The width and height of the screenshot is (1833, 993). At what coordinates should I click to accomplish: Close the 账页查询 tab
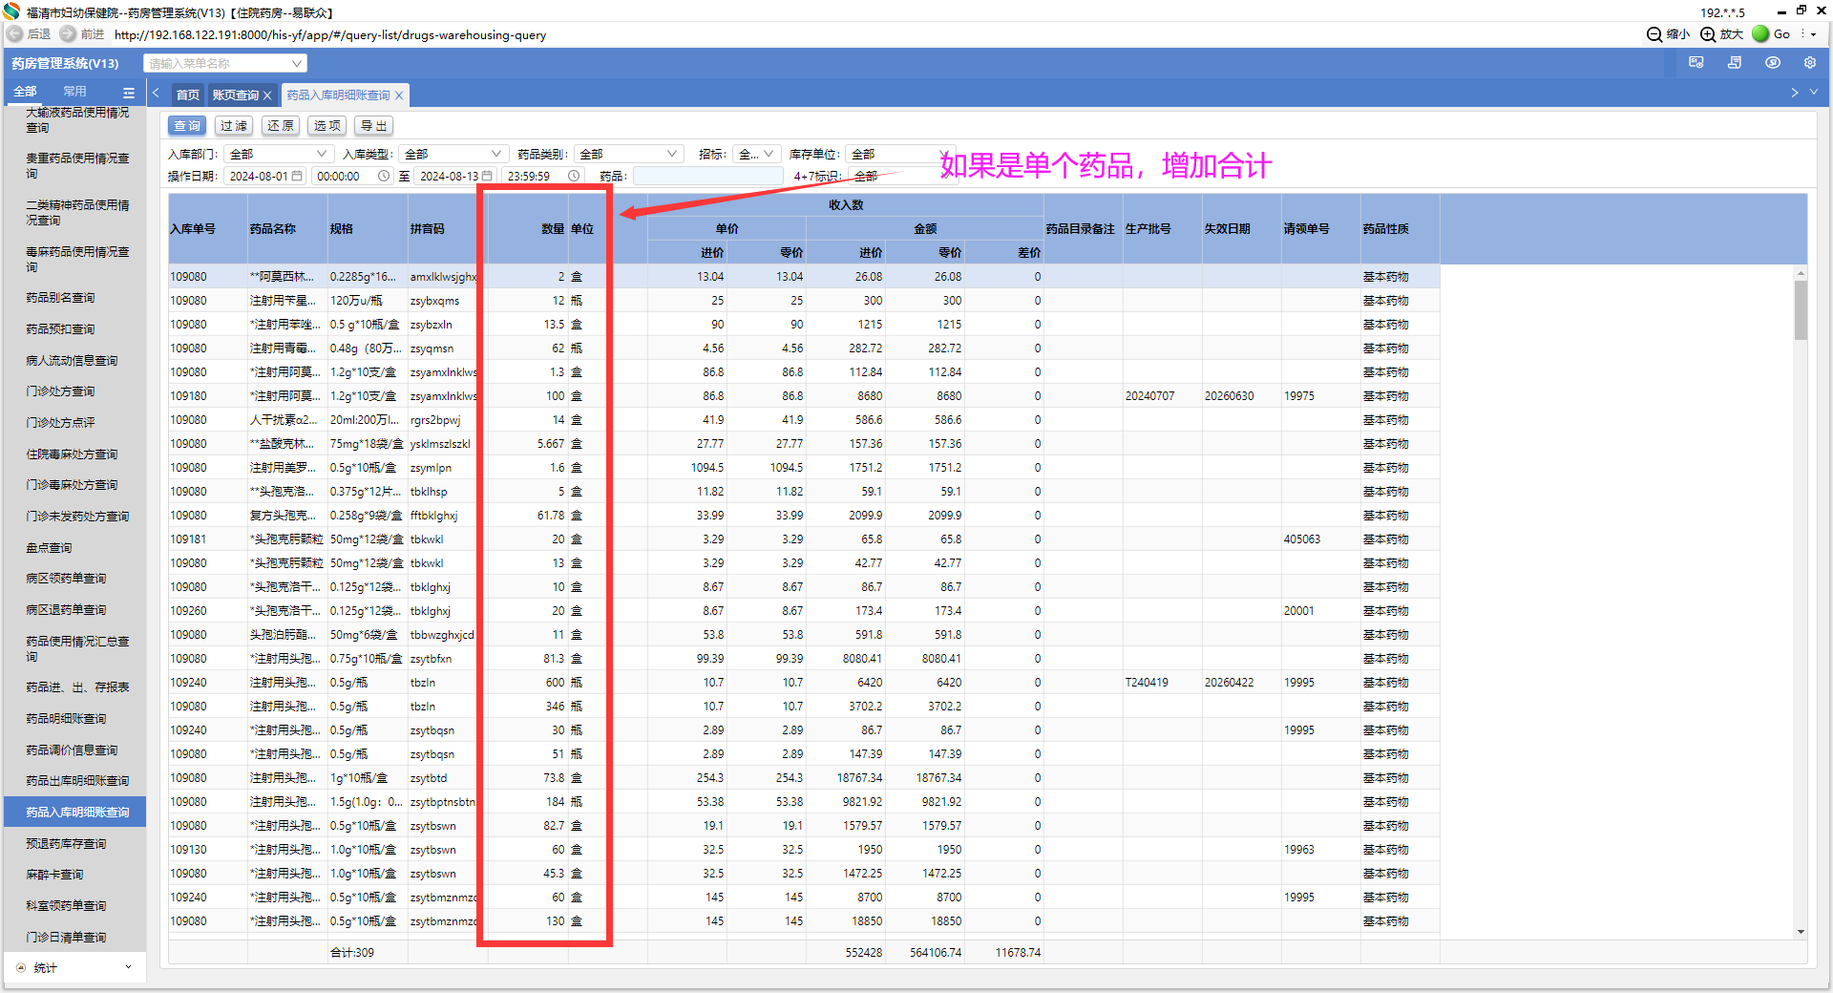pyautogui.click(x=267, y=95)
